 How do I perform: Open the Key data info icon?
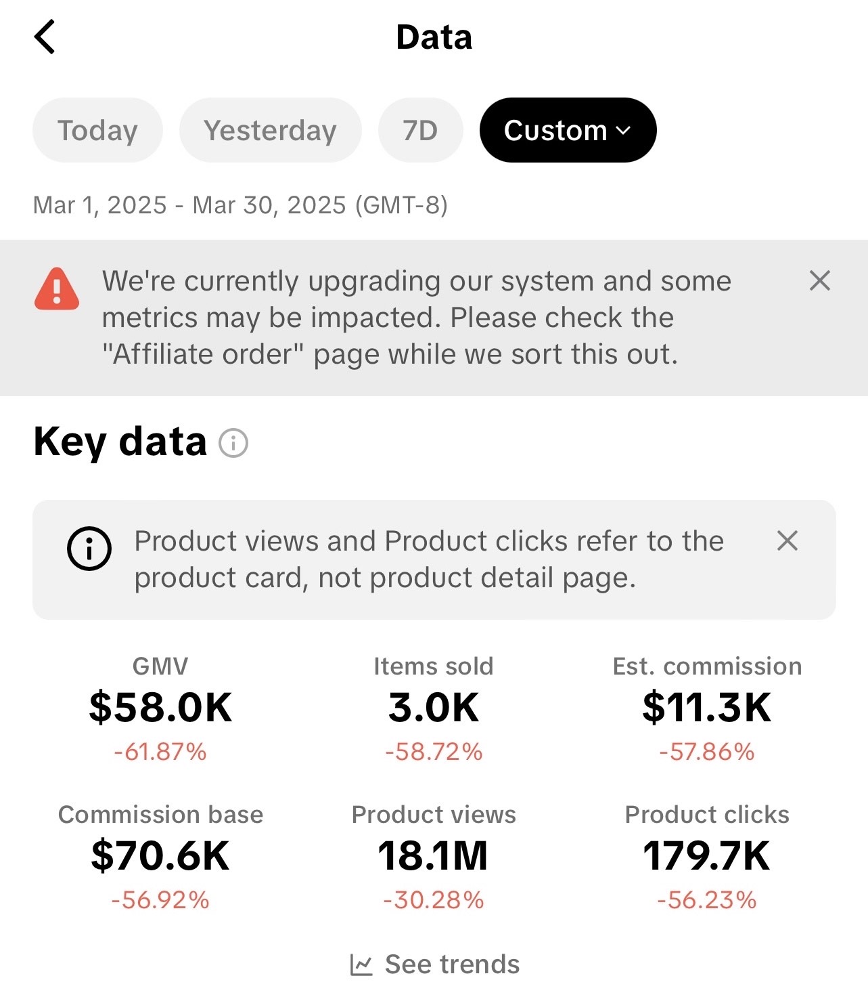(x=233, y=444)
